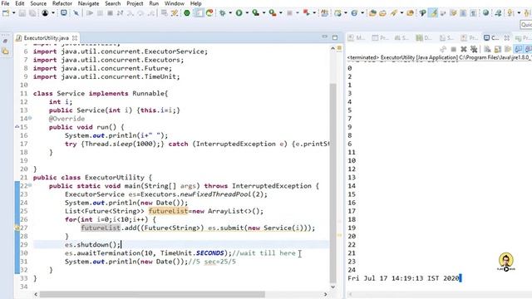Click 'futureList' variable on line 25
The image size is (532, 299).
(x=168, y=211)
